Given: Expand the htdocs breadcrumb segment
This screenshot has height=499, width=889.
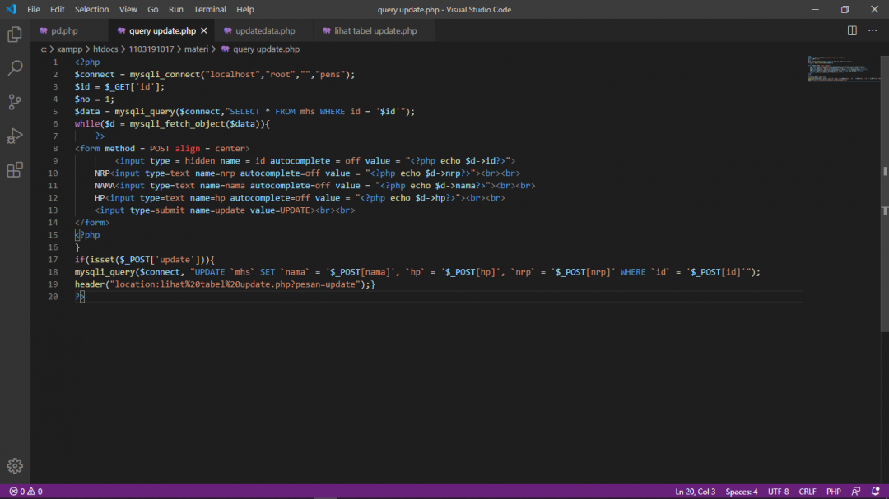Looking at the screenshot, I should pyautogui.click(x=105, y=49).
